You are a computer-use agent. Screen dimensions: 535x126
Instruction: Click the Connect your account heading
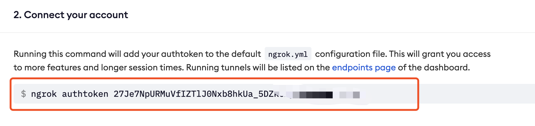coord(71,15)
